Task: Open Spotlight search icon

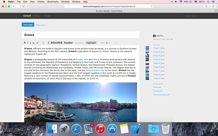Action: (x=208, y=2)
